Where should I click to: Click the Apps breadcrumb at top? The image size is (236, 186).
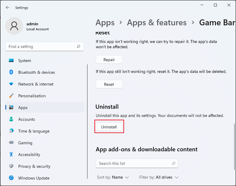tap(105, 23)
